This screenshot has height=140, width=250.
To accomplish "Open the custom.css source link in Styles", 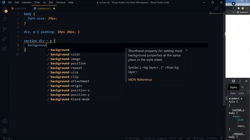I will click(239, 110).
